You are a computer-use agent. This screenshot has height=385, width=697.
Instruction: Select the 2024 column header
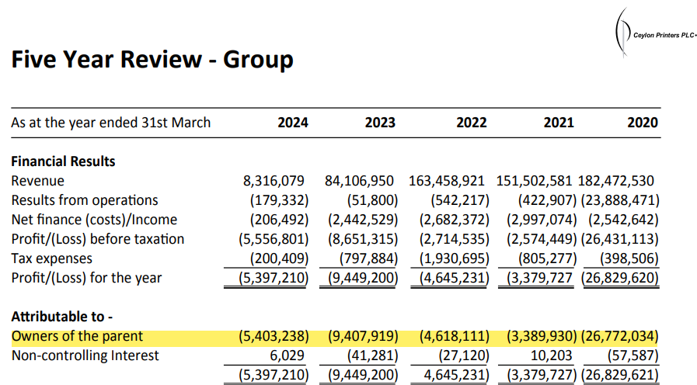click(x=293, y=123)
